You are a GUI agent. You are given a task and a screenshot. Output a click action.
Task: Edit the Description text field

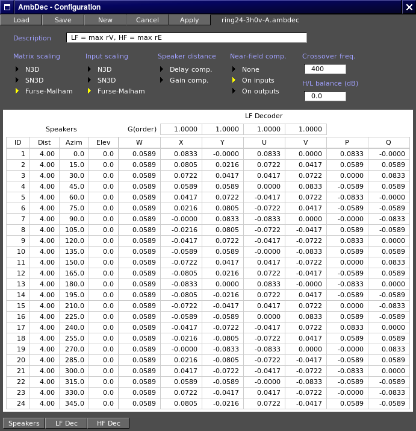coord(187,37)
